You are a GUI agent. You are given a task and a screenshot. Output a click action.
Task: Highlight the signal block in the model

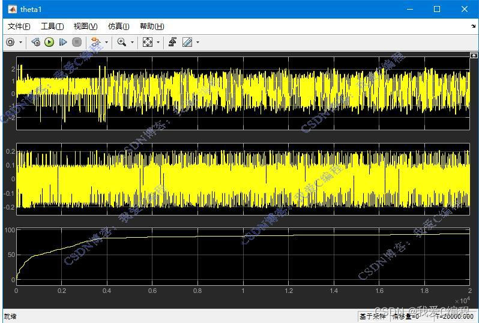point(95,42)
